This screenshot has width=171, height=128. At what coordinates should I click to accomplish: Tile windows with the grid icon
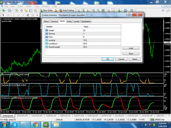coord(103,10)
